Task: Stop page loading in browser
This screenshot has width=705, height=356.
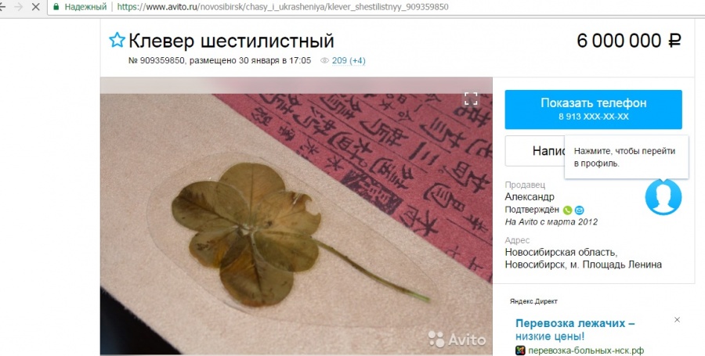Action: pos(35,7)
